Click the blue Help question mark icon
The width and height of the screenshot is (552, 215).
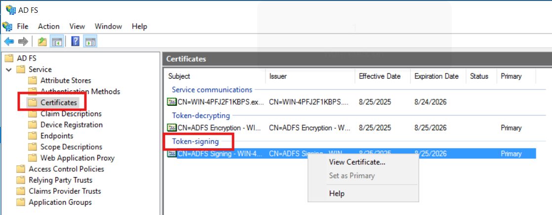[x=76, y=41]
